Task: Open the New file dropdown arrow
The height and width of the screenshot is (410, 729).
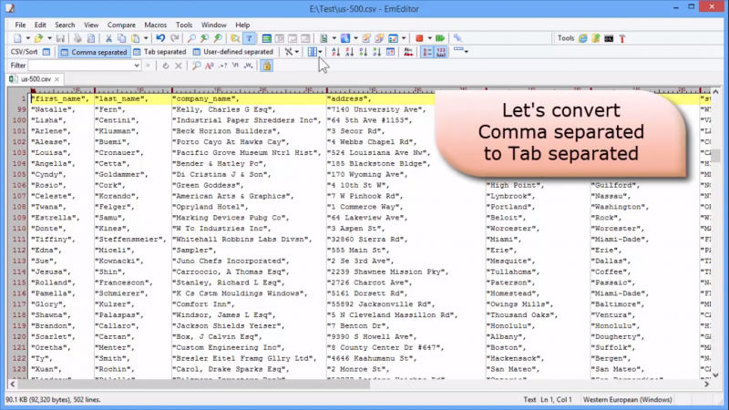Action: click(28, 38)
